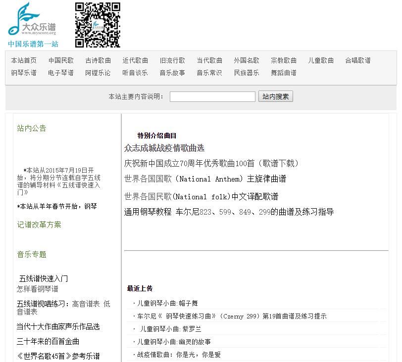The width and height of the screenshot is (402, 362).
Task: Go to 宗教歌曲 section
Action: pyautogui.click(x=284, y=60)
